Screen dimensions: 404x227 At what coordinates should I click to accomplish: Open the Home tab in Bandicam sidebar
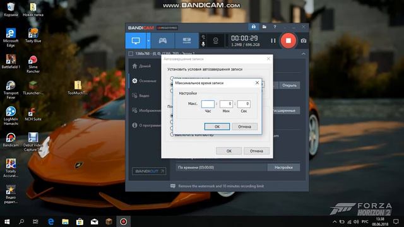tap(141, 66)
